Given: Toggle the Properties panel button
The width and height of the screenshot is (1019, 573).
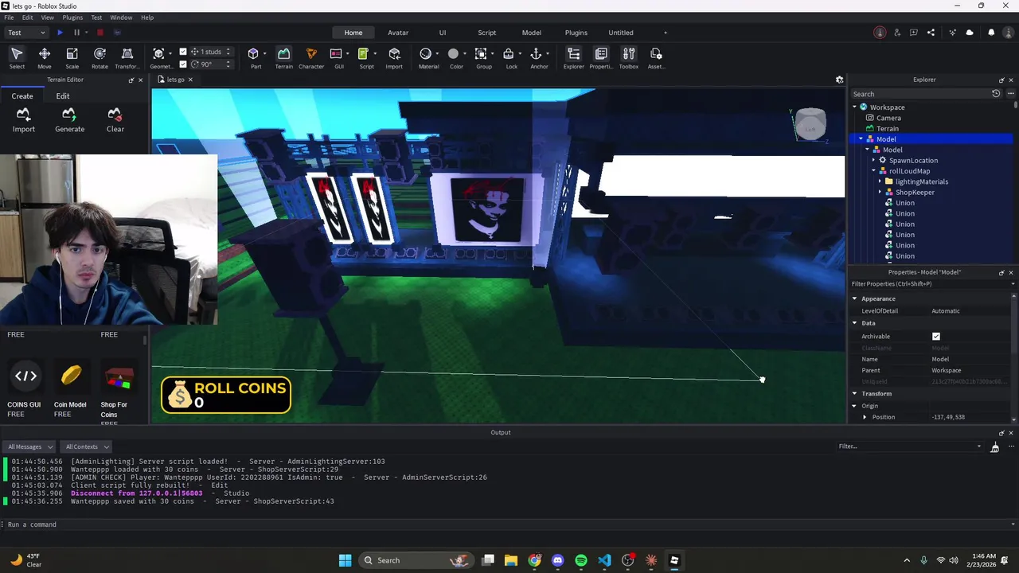Looking at the screenshot, I should 601,57.
